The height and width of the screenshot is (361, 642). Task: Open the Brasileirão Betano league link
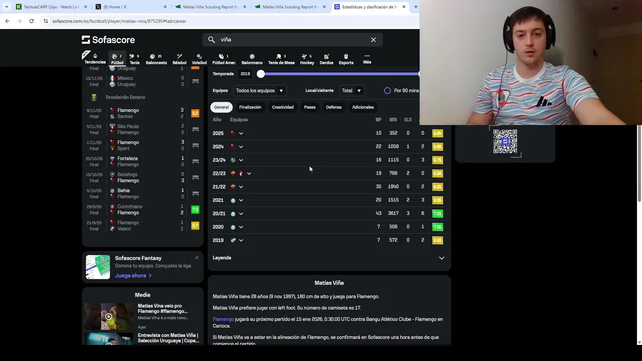[x=125, y=97]
